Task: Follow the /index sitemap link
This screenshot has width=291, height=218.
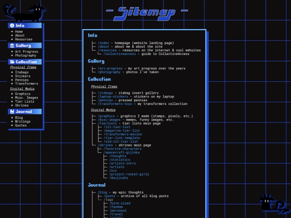Action: point(103,43)
